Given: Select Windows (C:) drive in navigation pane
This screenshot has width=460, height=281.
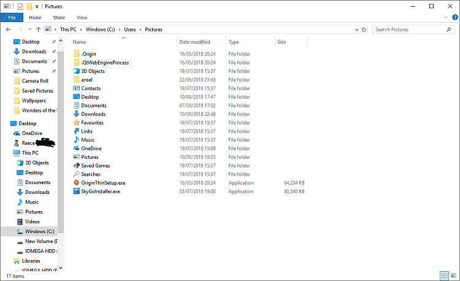Looking at the screenshot, I should point(40,231).
